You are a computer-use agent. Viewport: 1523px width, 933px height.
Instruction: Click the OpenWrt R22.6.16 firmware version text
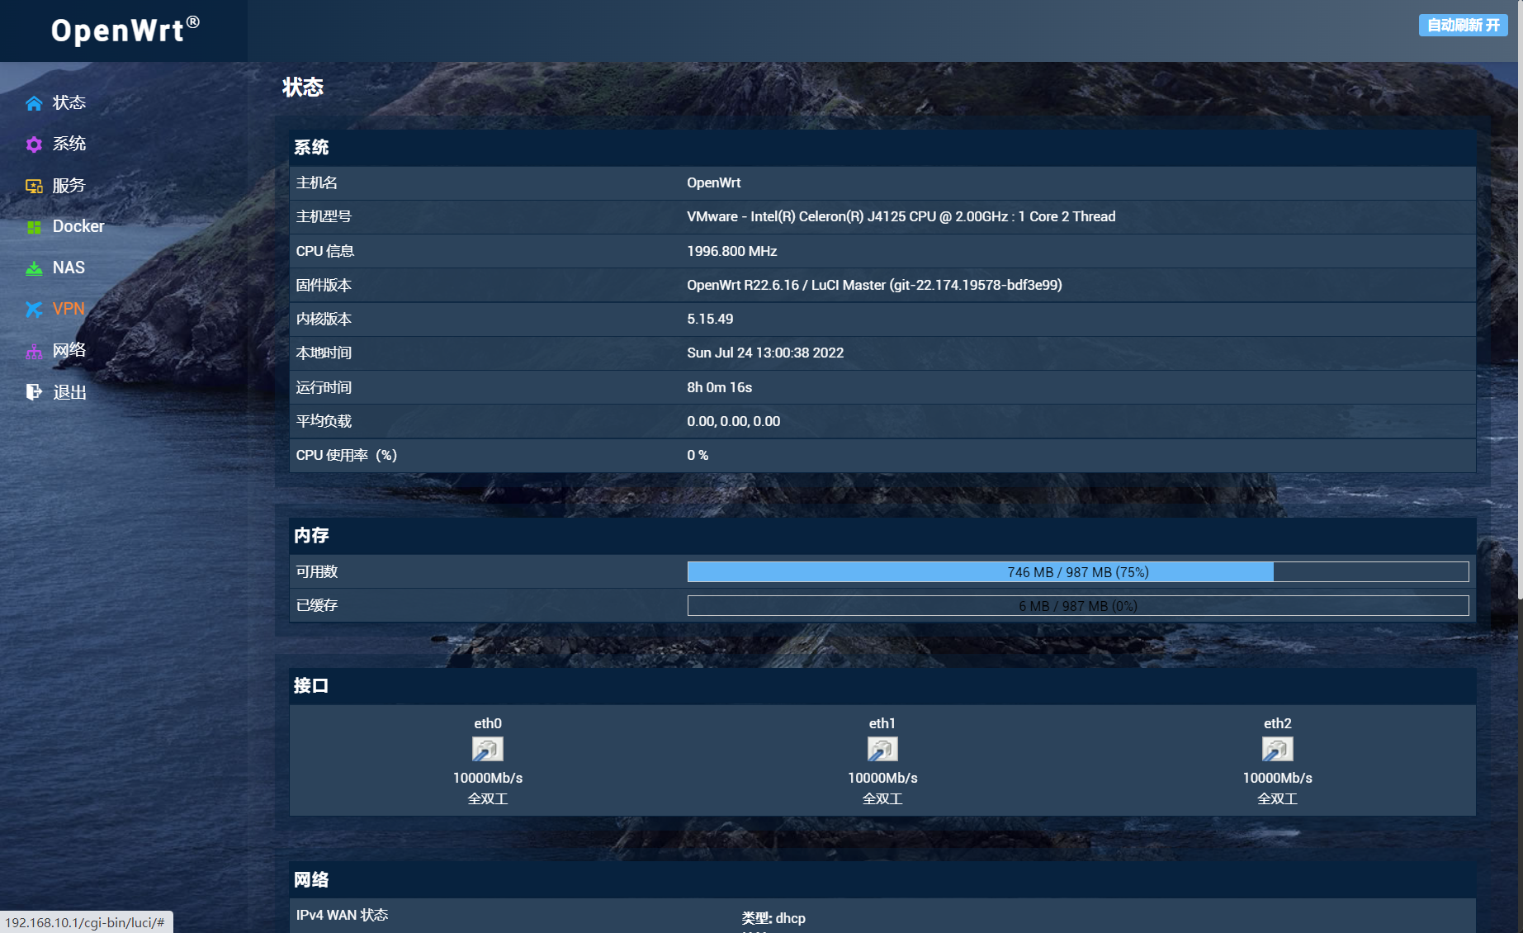[x=874, y=285]
